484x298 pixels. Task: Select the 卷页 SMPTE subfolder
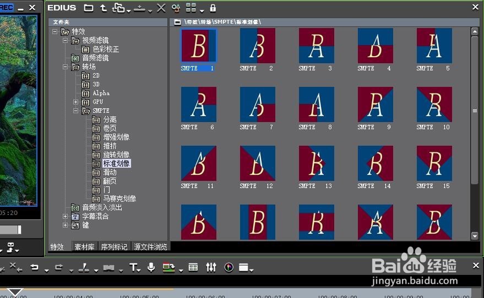[x=110, y=128]
